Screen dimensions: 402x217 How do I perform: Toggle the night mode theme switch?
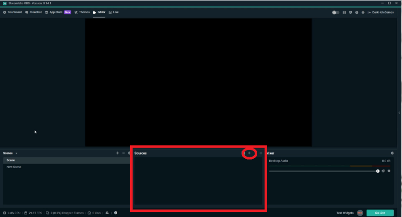point(335,12)
